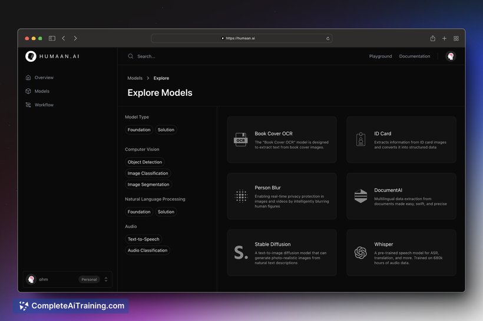Click the Person Blur dotted icon
Viewport: 483px width, 321px height.
241,196
